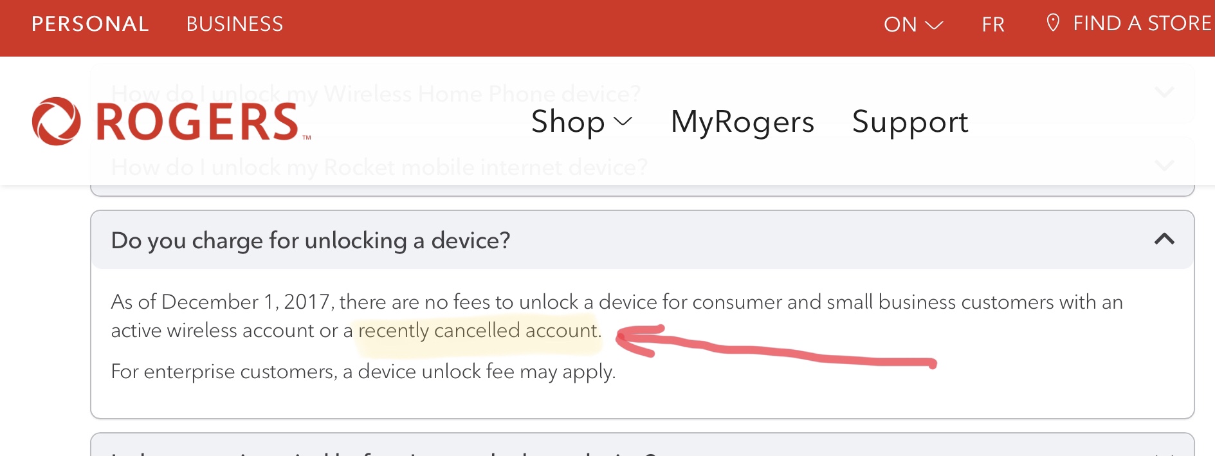Open the ON province dropdown arrow

[x=934, y=24]
